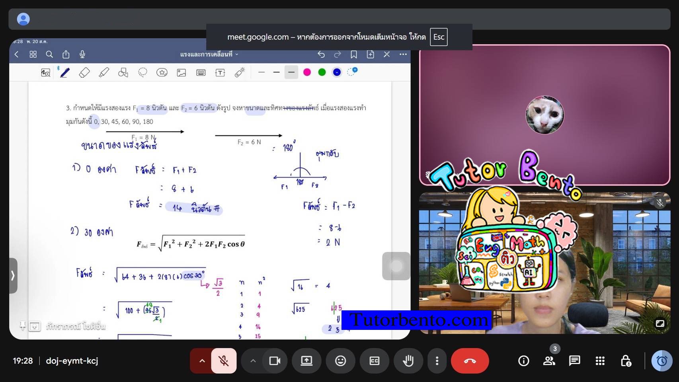679x382 pixels.
Task: Open audio settings arrow beside microphone
Action: [x=202, y=361]
